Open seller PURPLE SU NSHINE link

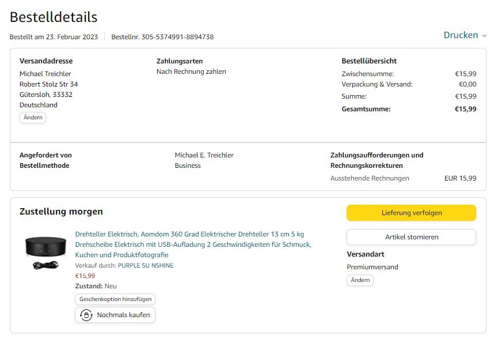point(146,265)
